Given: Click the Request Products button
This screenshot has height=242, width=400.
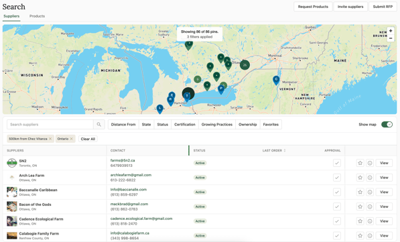Looking at the screenshot, I should (x=313, y=7).
